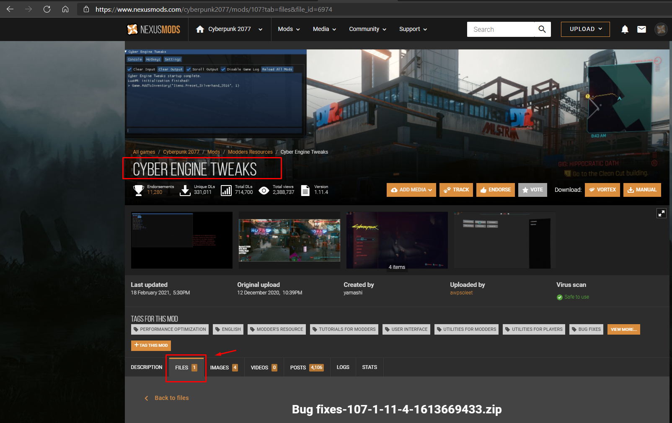The width and height of the screenshot is (672, 423).
Task: Open the fourth dark settings thumbnail
Action: [x=505, y=240]
